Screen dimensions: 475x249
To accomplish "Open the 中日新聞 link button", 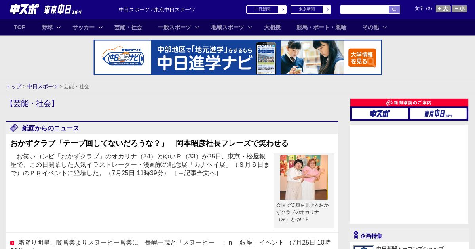I will coord(266,9).
